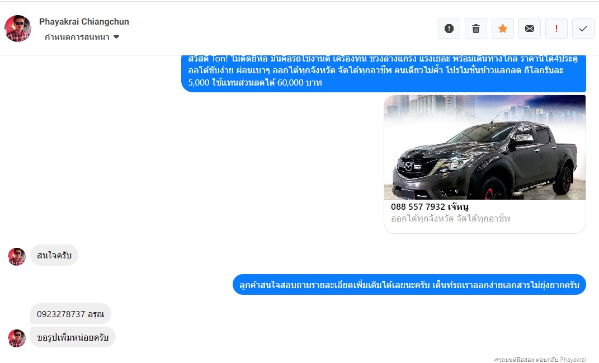
Task: Toggle the orange star follow-up marker
Action: tap(502, 29)
